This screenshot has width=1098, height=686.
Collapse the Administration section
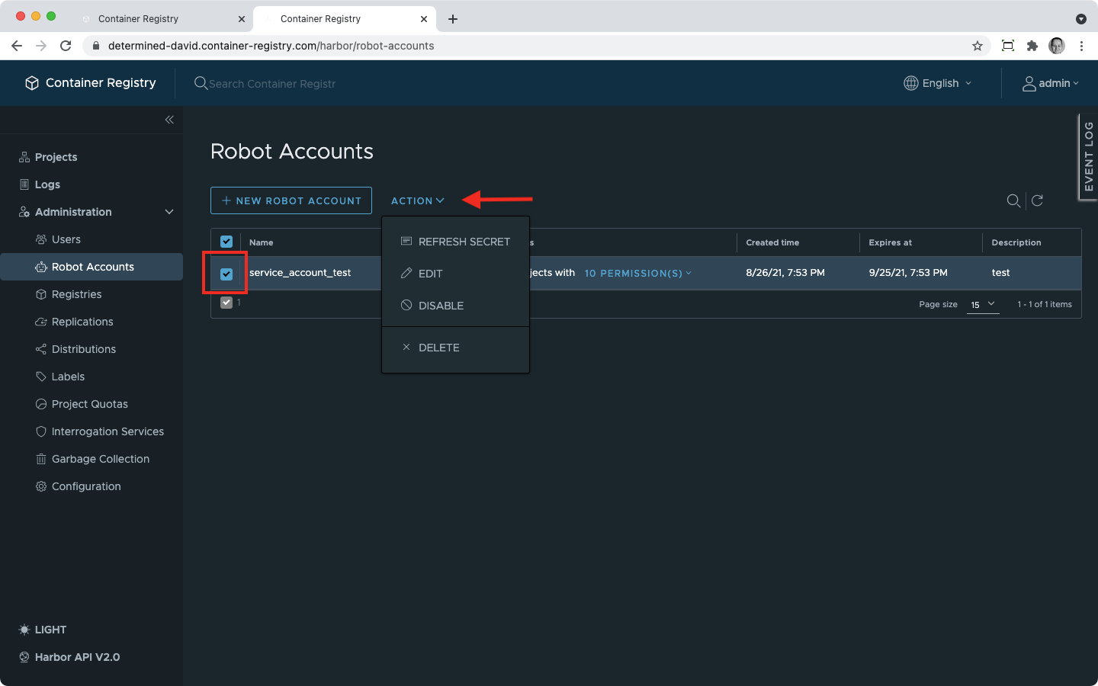pos(169,212)
